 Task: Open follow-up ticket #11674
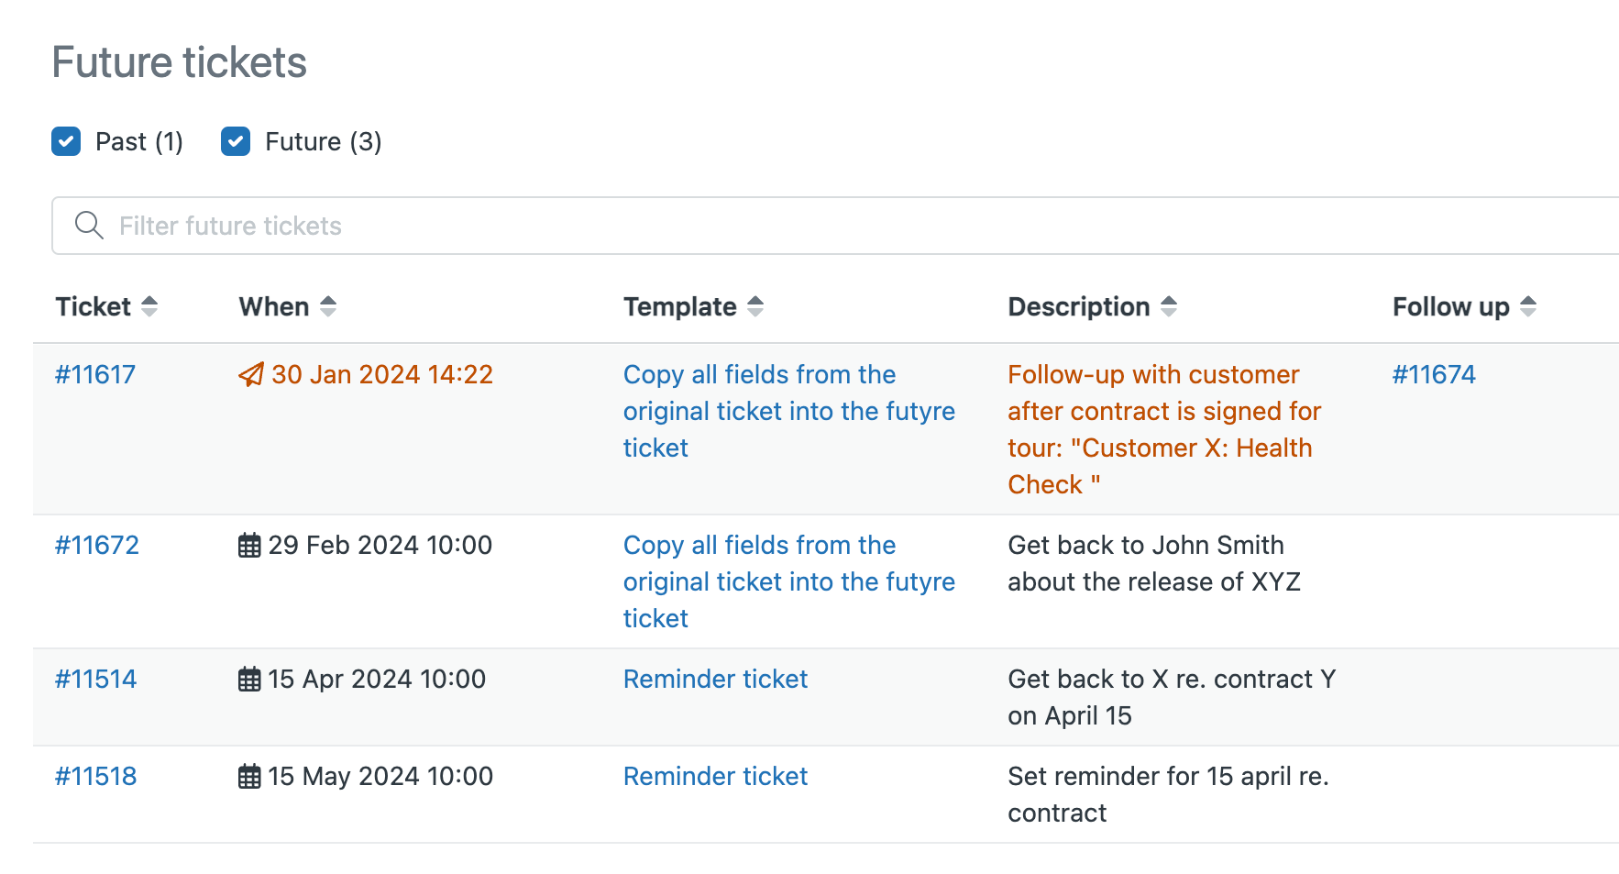(1434, 374)
